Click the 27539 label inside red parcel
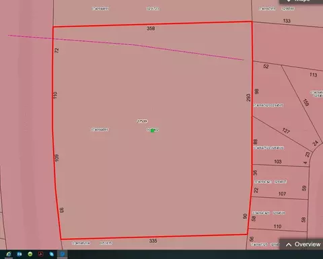The image size is (323, 259). pyautogui.click(x=142, y=121)
